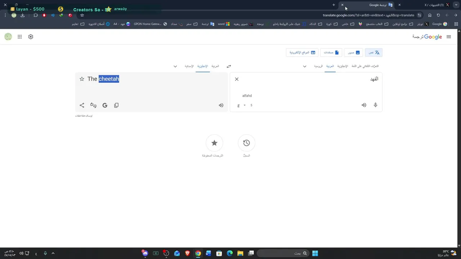The width and height of the screenshot is (461, 259).
Task: Start voice input with the microphone
Action: click(375, 105)
